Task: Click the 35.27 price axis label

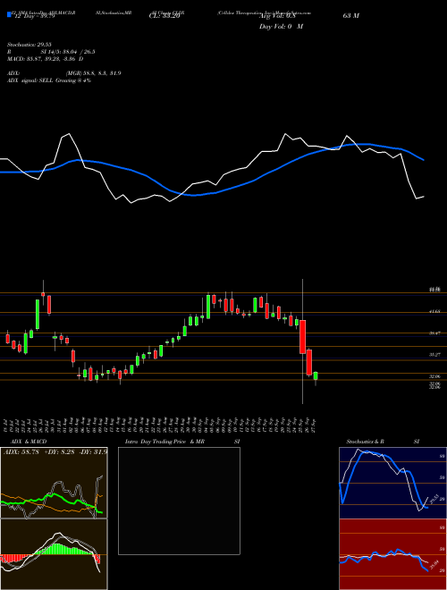Action: pyautogui.click(x=435, y=355)
